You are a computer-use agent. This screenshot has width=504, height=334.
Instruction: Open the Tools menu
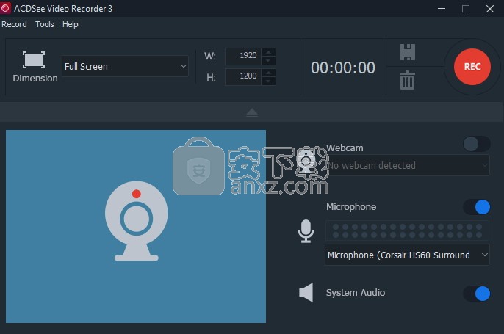coord(45,24)
